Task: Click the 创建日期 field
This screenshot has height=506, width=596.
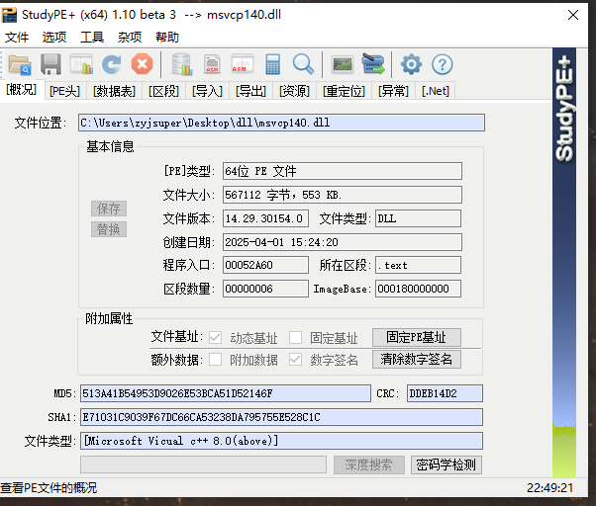Action: point(343,242)
